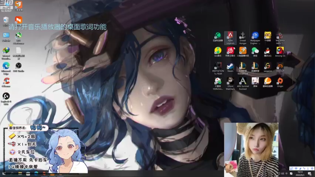Click the Windows Start button

click(4, 173)
